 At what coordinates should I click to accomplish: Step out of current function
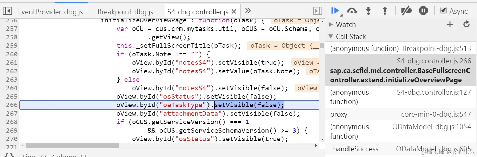click(x=385, y=11)
